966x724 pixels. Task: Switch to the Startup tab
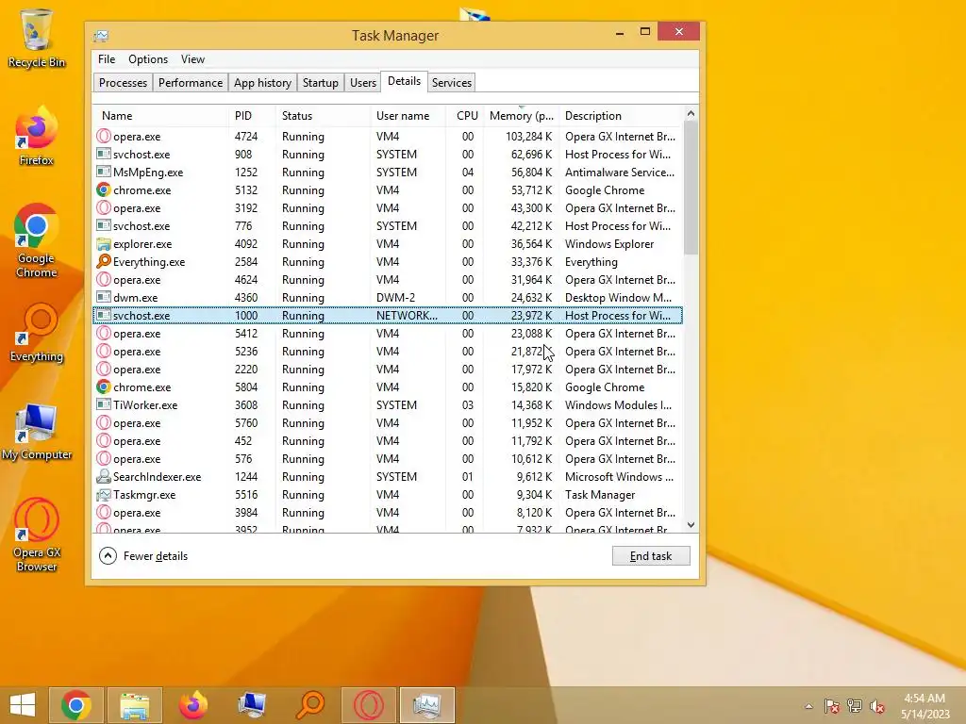point(321,83)
